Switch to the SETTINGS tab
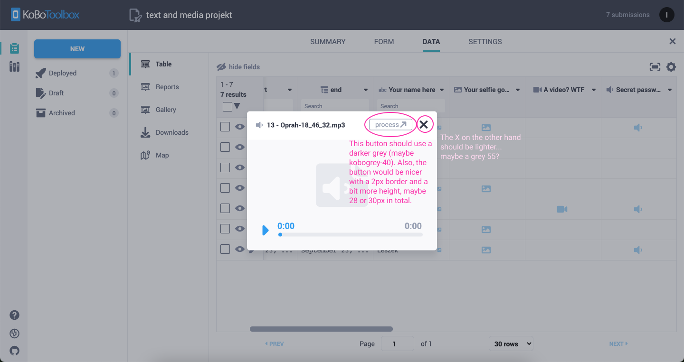This screenshot has height=362, width=684. click(485, 42)
